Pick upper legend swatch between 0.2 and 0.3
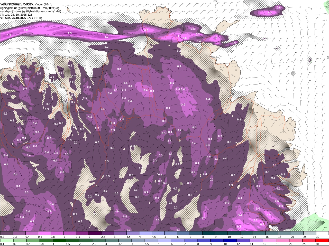The height and width of the screenshot is (246, 329). point(6,233)
